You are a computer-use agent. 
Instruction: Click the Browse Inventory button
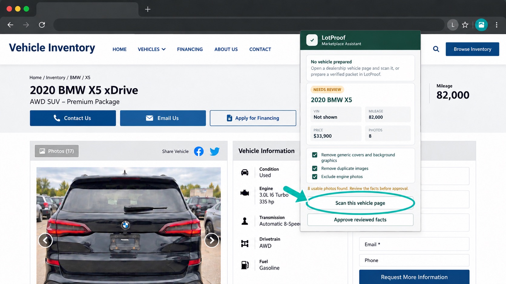pyautogui.click(x=472, y=49)
